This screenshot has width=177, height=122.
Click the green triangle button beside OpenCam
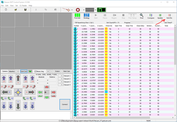pos(30,71)
